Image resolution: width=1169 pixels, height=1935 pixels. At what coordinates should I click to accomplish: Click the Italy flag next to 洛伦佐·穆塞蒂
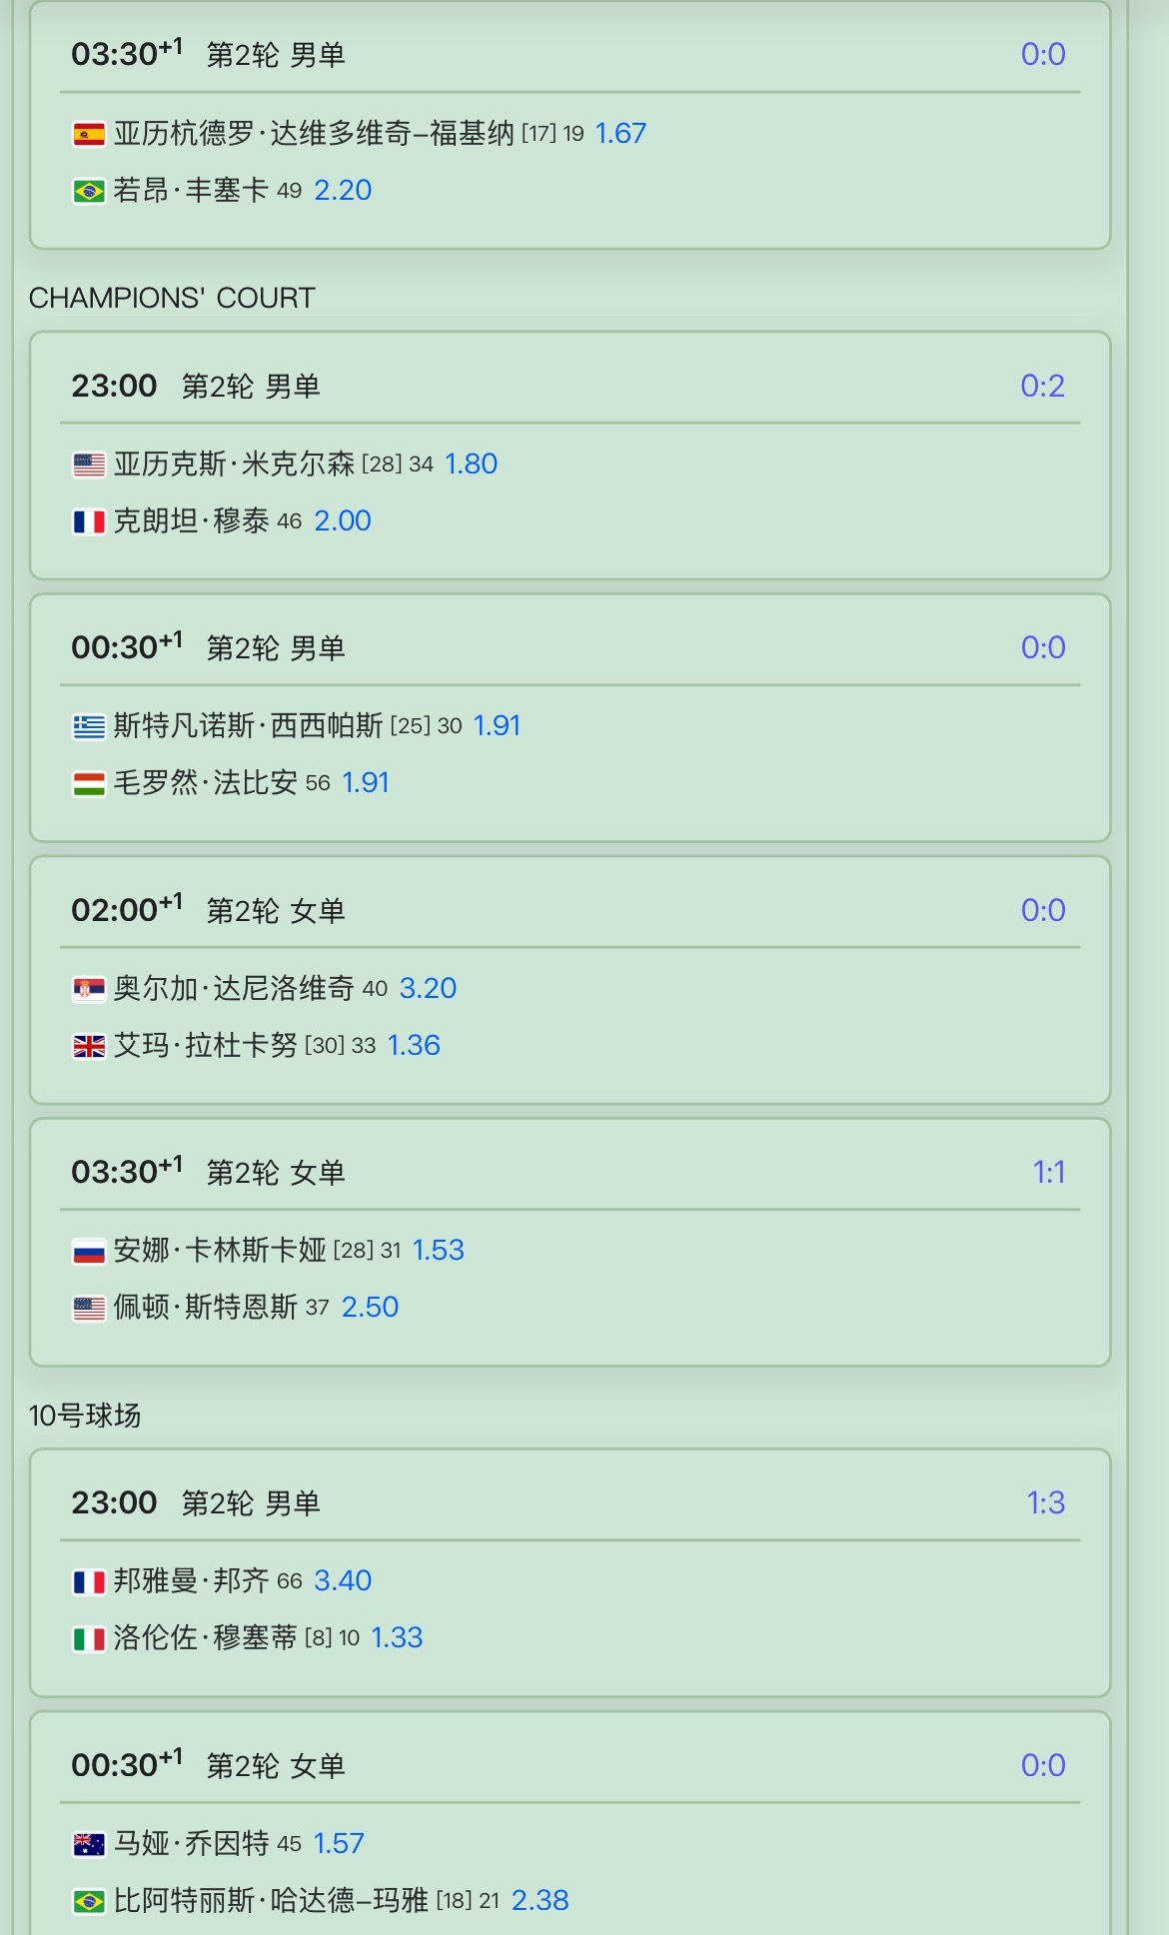coord(89,1638)
